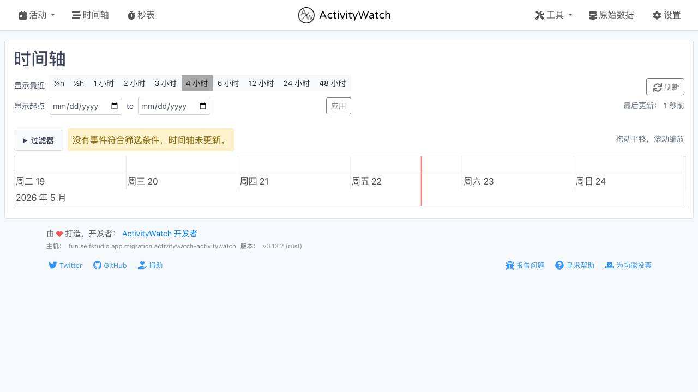Expand the 过滤器 filters section
Screen dimensions: 698x392
(38, 140)
